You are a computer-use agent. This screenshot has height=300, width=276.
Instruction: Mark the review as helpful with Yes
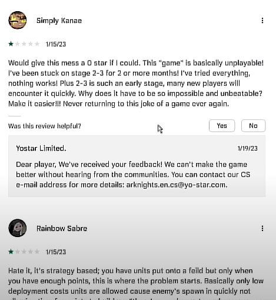point(222,126)
